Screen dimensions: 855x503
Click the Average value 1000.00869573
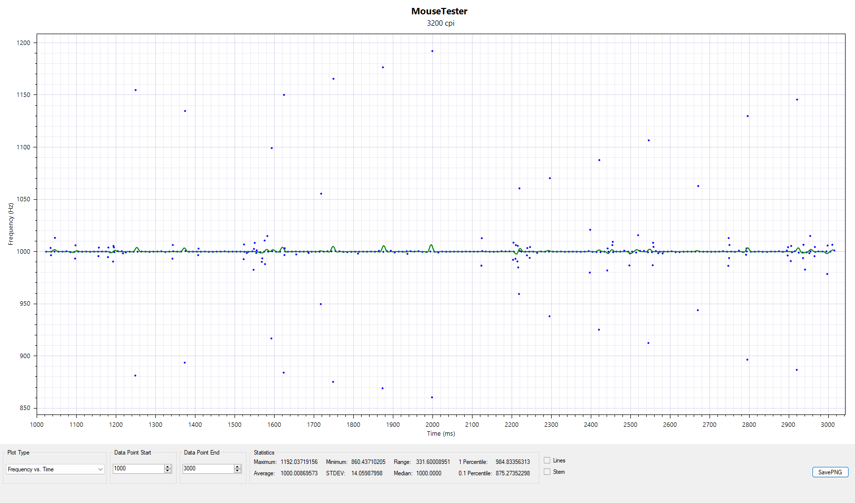point(299,473)
